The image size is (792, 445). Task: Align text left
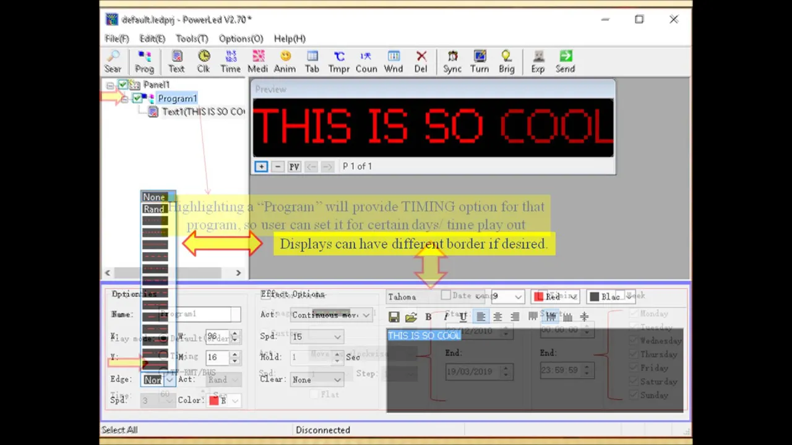(481, 316)
